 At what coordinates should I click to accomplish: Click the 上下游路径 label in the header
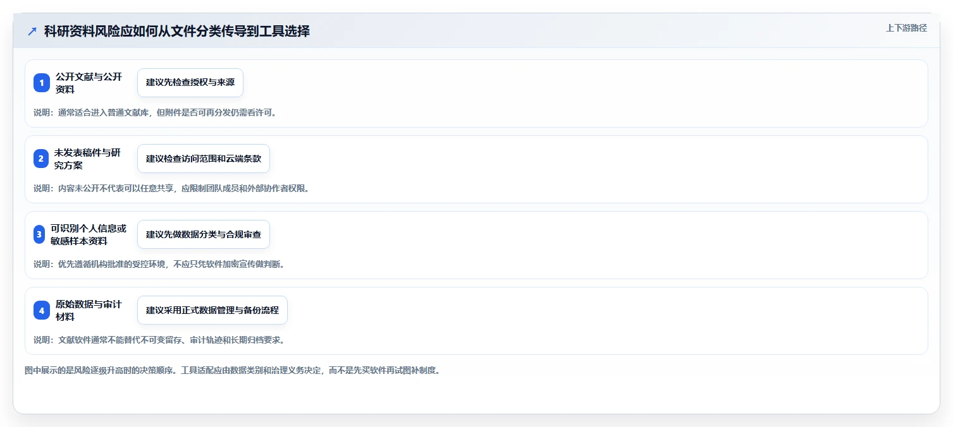click(x=907, y=28)
